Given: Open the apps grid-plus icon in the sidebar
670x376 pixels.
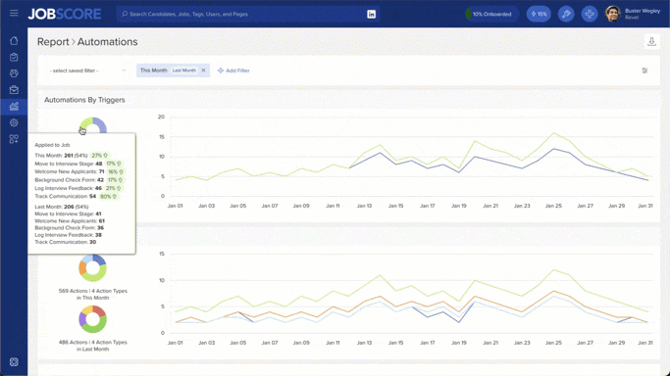Looking at the screenshot, I should tap(14, 139).
